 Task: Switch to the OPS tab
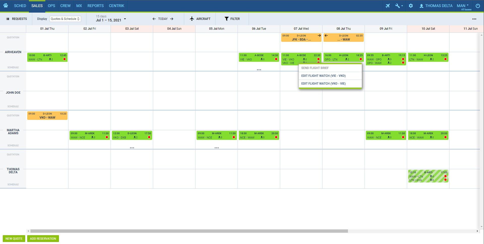(51, 6)
